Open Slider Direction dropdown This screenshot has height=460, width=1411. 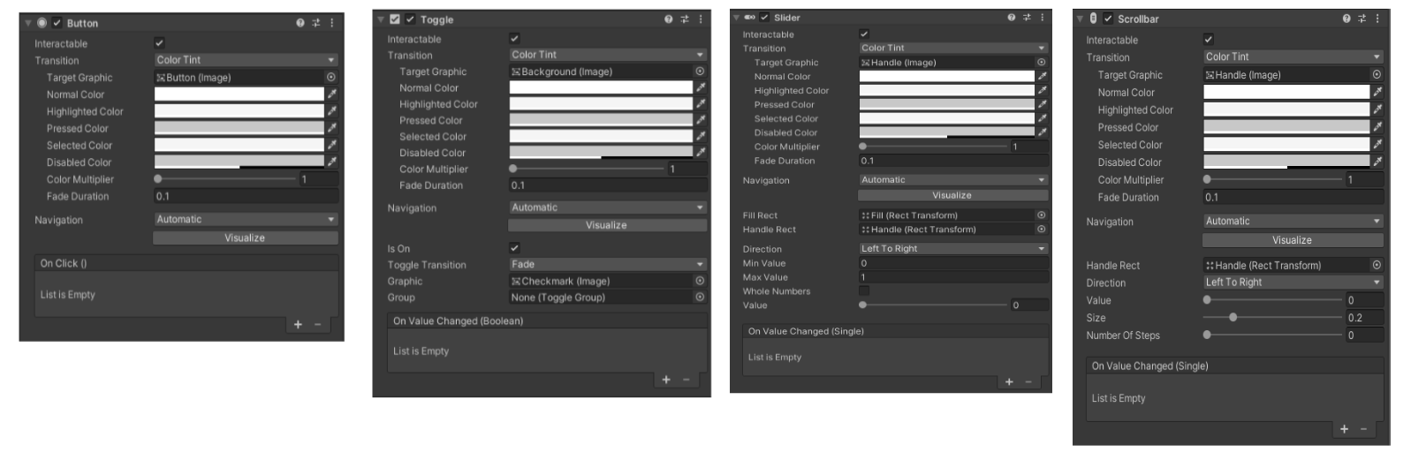[x=953, y=249]
